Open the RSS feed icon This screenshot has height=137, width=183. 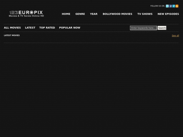pos(177,6)
